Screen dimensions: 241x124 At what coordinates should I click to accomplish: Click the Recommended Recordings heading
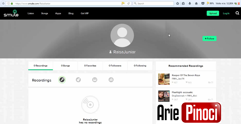186,66
